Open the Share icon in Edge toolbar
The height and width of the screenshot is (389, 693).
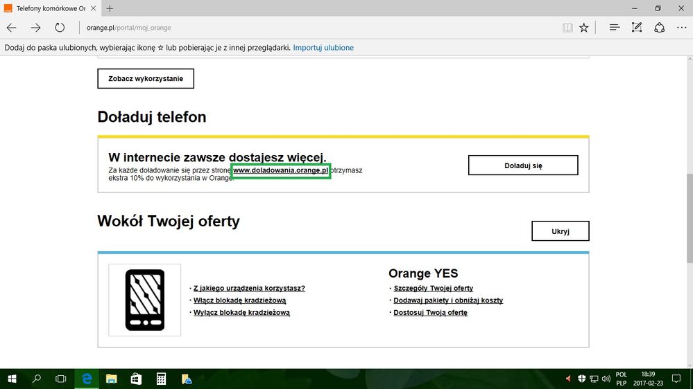(x=660, y=28)
